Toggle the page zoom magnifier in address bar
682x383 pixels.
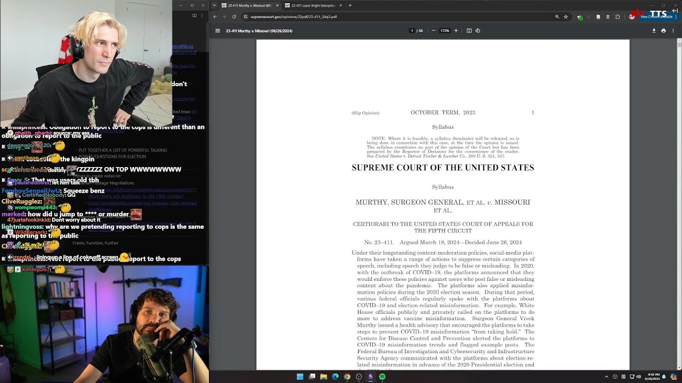[557, 16]
